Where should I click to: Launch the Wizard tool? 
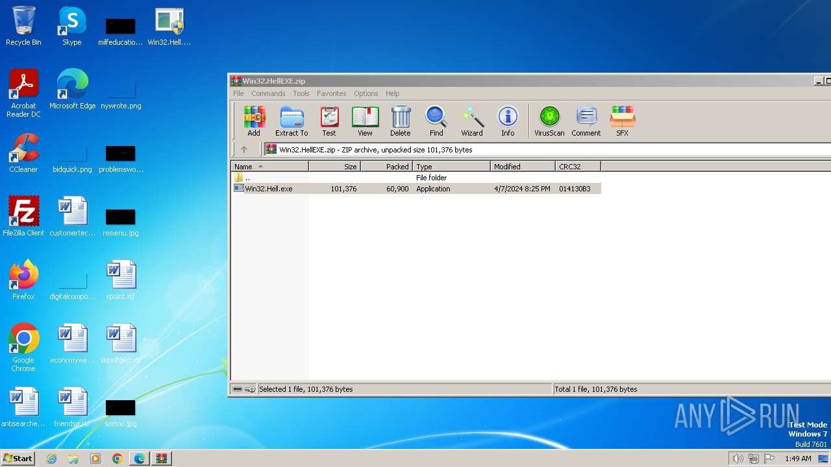click(x=472, y=121)
